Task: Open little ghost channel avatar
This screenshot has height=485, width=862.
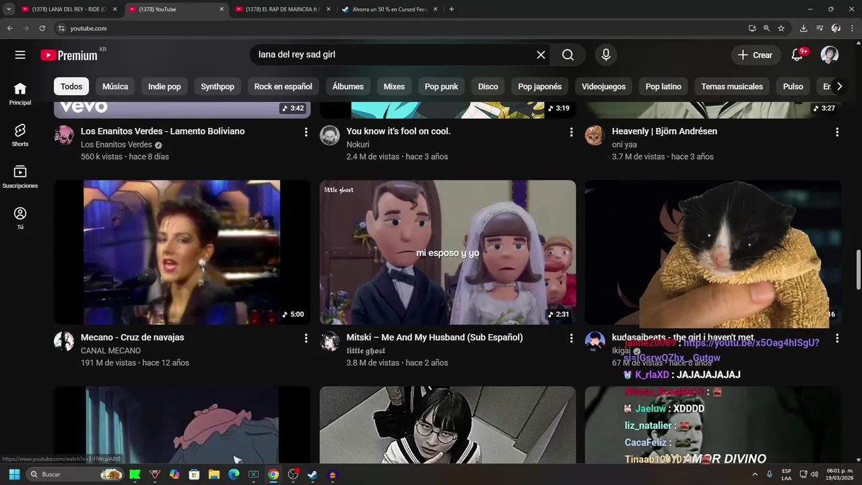Action: [329, 342]
